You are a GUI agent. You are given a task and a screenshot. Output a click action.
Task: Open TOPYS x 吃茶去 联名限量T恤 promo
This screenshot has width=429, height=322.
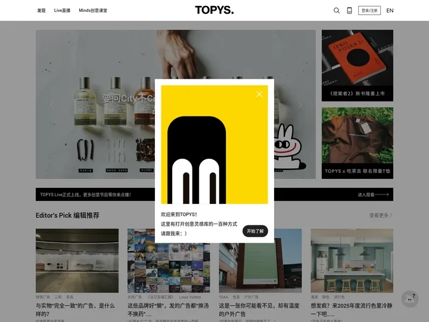tap(357, 143)
